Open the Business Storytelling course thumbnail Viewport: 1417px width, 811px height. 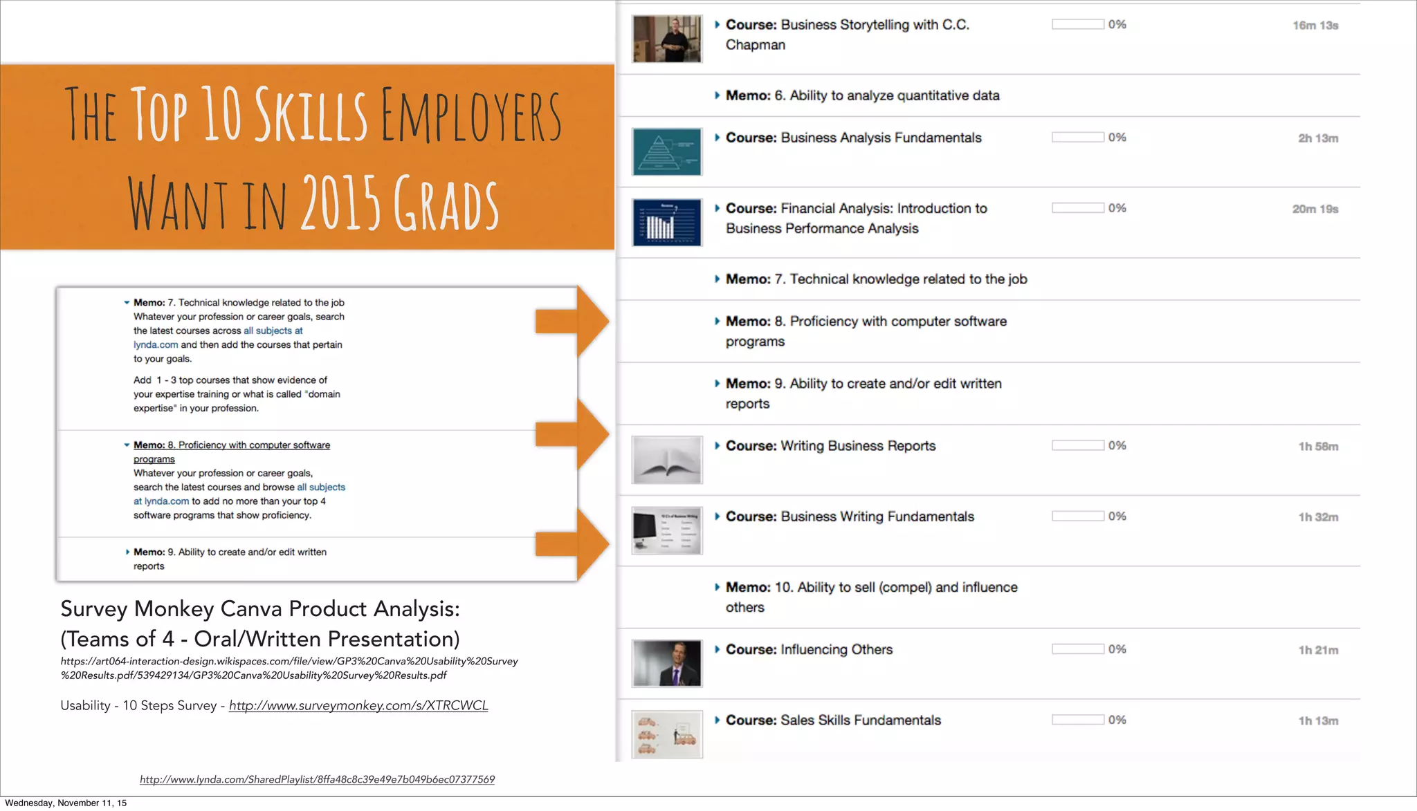[667, 39]
